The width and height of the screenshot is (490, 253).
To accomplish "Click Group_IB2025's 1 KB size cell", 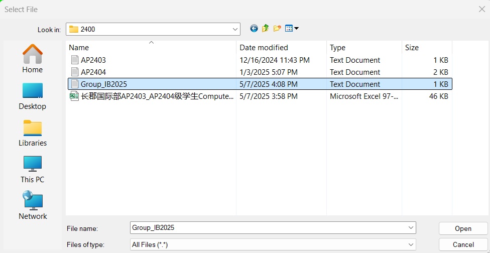I will [441, 84].
